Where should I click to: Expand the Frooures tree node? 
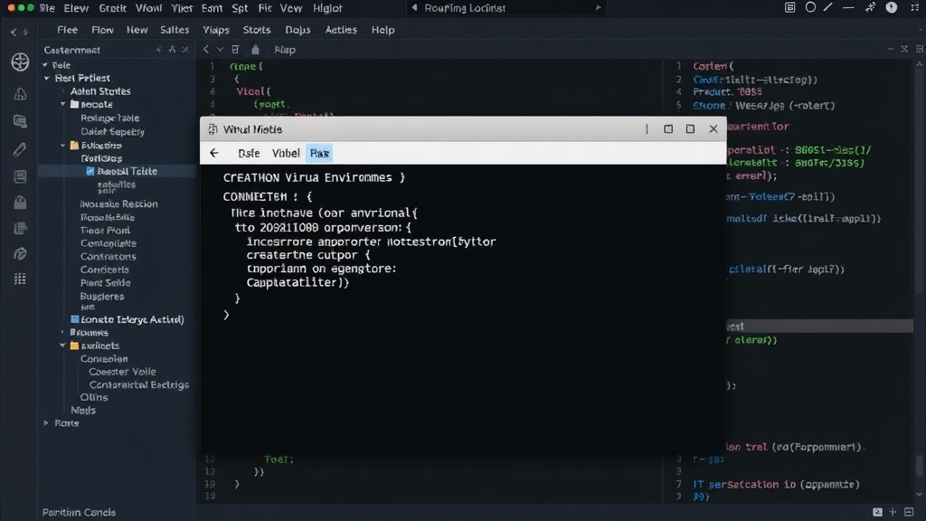pos(62,332)
